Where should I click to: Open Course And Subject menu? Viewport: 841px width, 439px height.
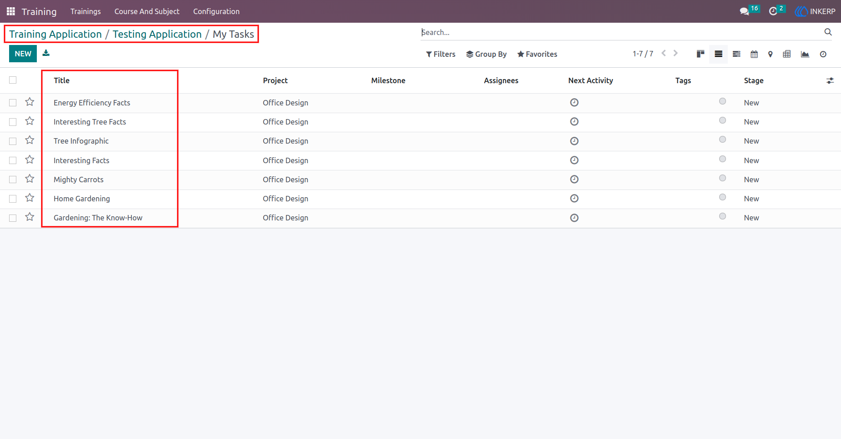click(147, 11)
